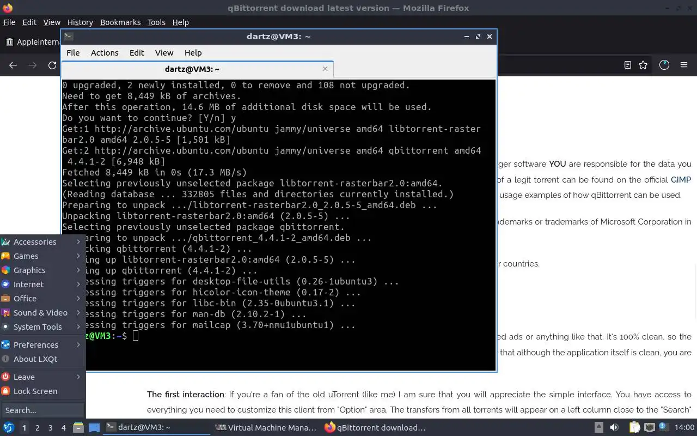Open About LXQt from the menu
The image size is (697, 436).
point(42,359)
